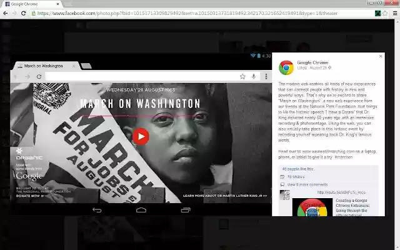Tap the Android back navigation icon
This screenshot has height=250, width=400.
97,210
